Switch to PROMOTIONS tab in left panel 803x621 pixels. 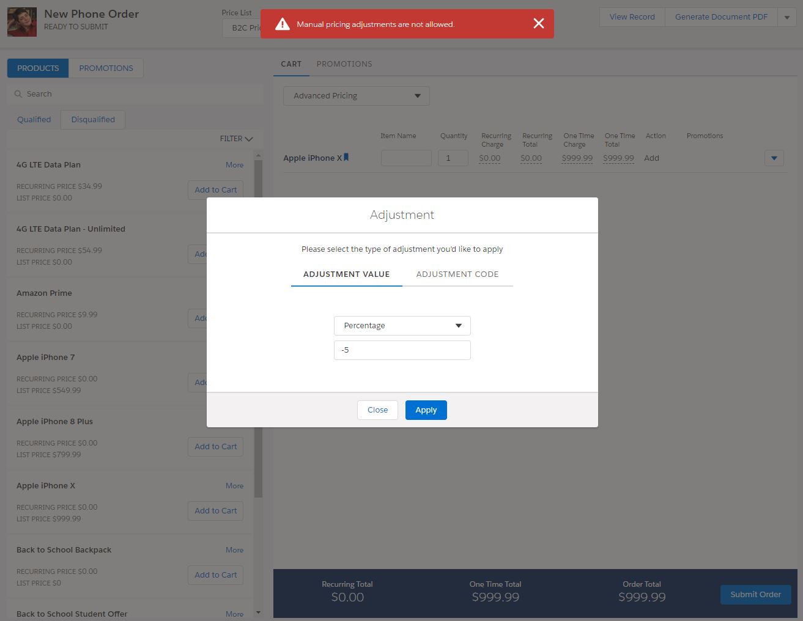tap(106, 68)
